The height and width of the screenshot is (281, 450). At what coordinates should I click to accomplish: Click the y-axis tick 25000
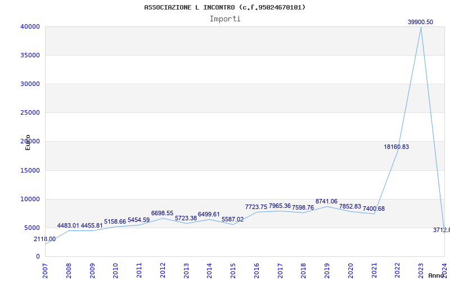(30, 113)
